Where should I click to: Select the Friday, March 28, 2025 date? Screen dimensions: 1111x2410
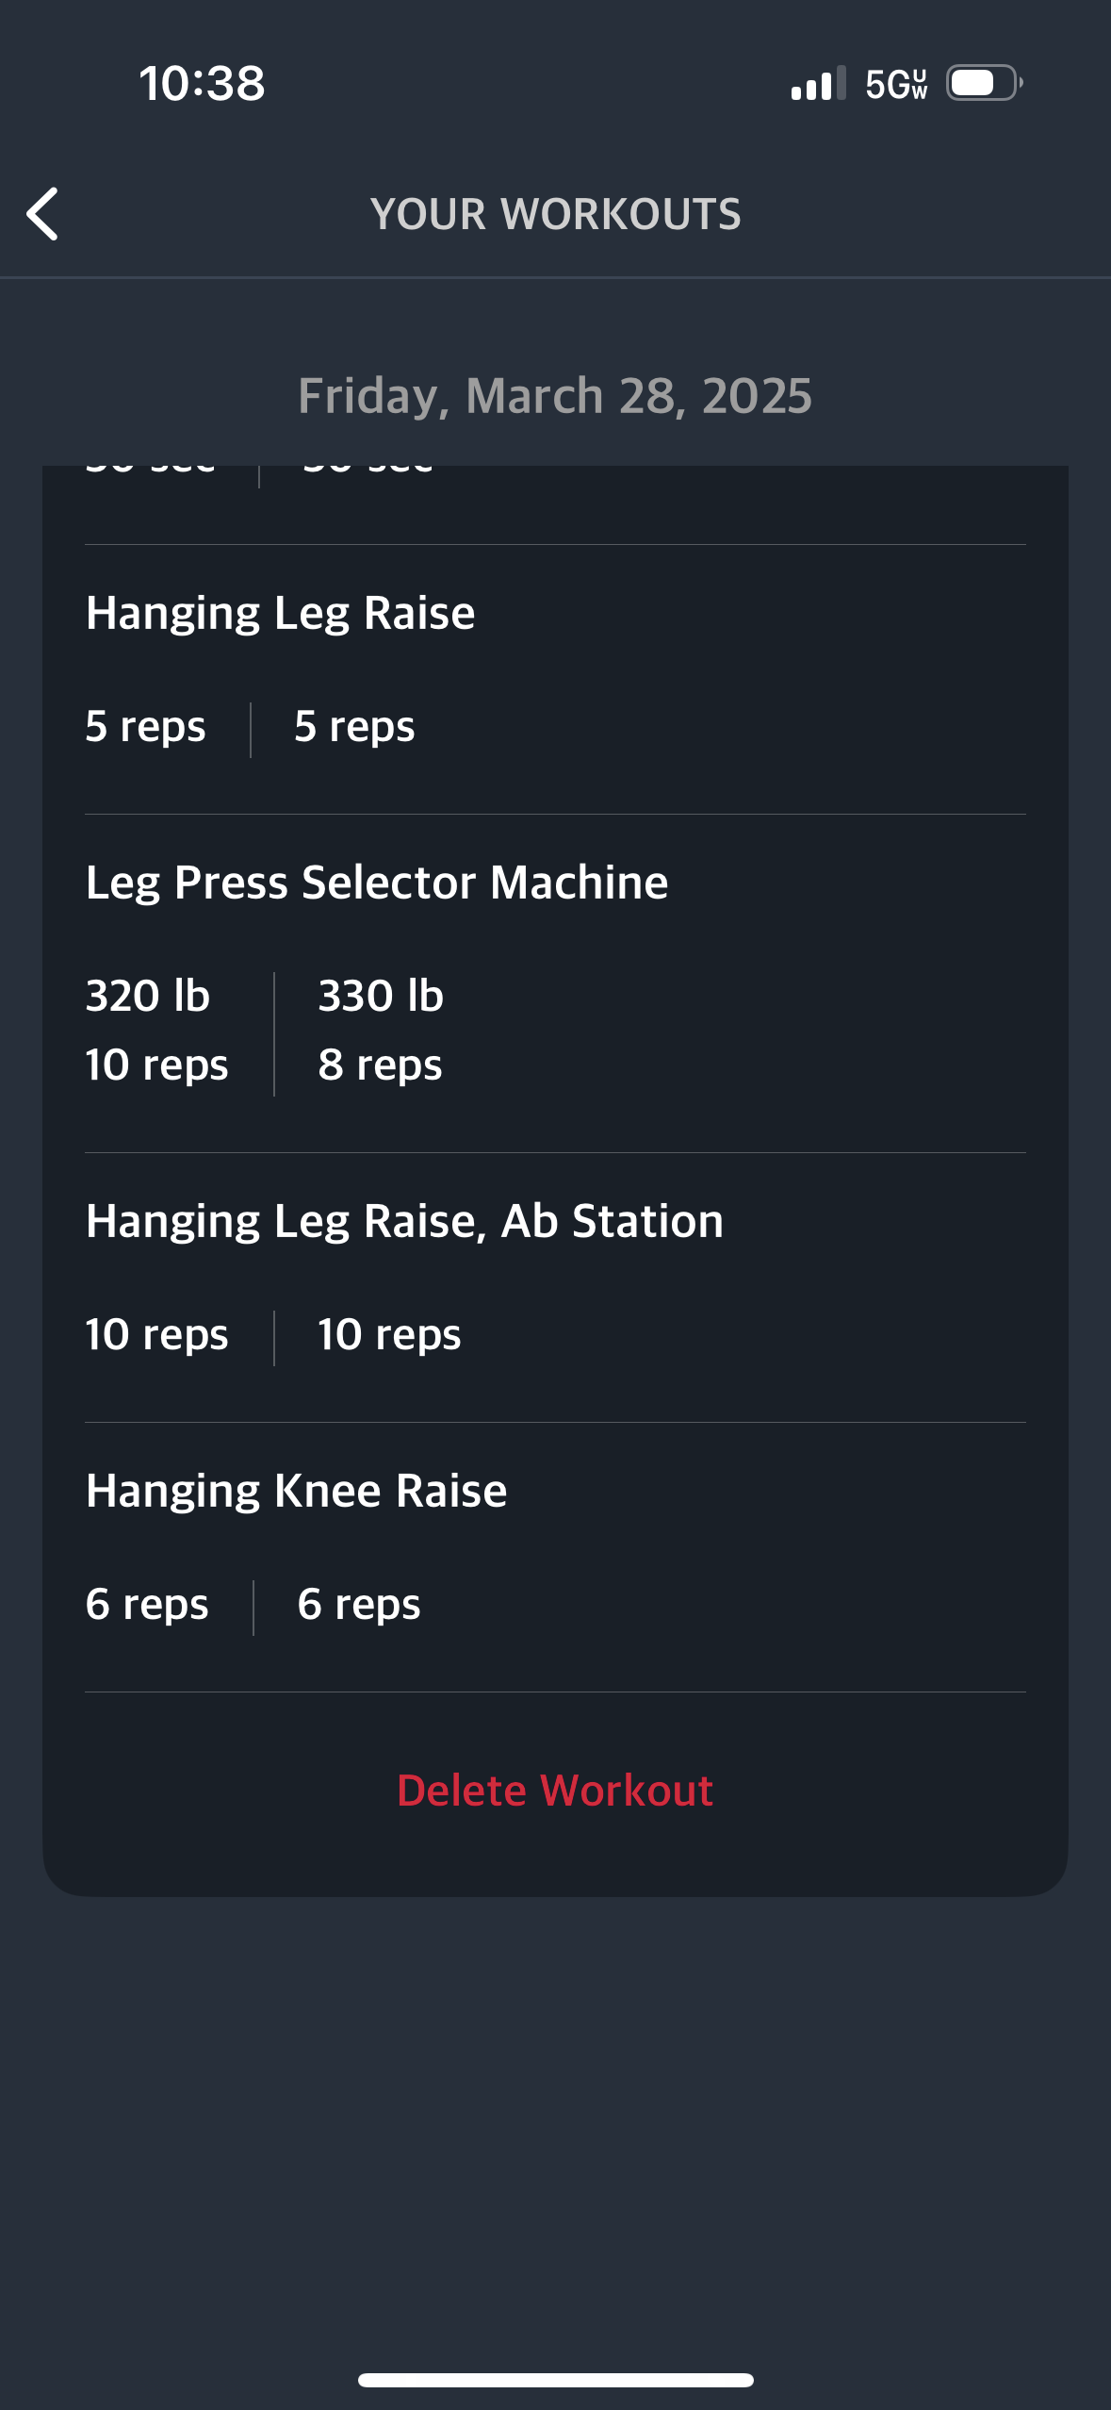coord(555,395)
